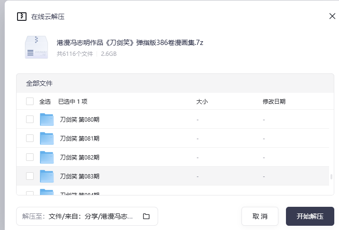
Task: Click the 7z file thumbnail icon
Action: pyautogui.click(x=36, y=47)
